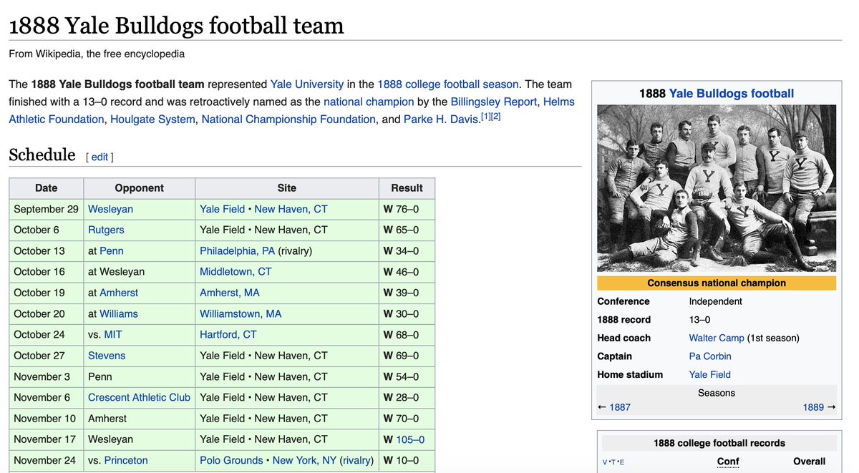This screenshot has height=473, width=859.
Task: Open the rivalry link in November 24 row
Action: 356,460
